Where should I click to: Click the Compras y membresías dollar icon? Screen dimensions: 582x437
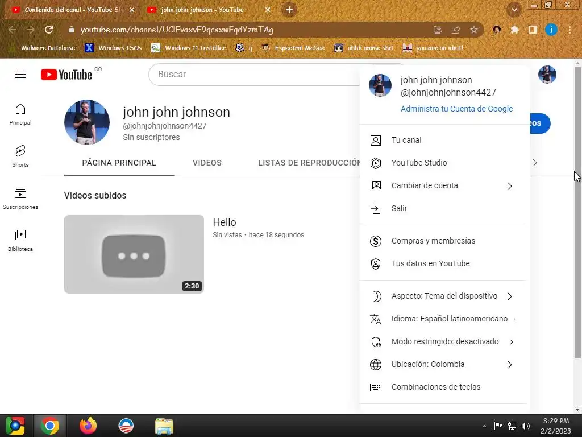pyautogui.click(x=376, y=241)
